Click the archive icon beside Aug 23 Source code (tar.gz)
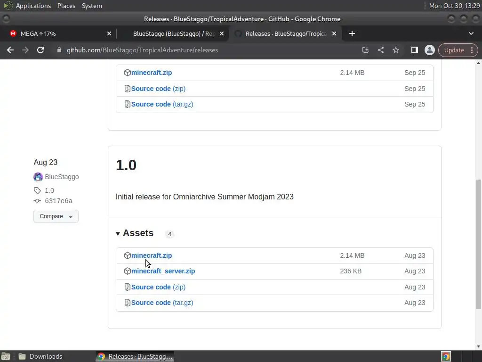The width and height of the screenshot is (482, 362). click(127, 303)
